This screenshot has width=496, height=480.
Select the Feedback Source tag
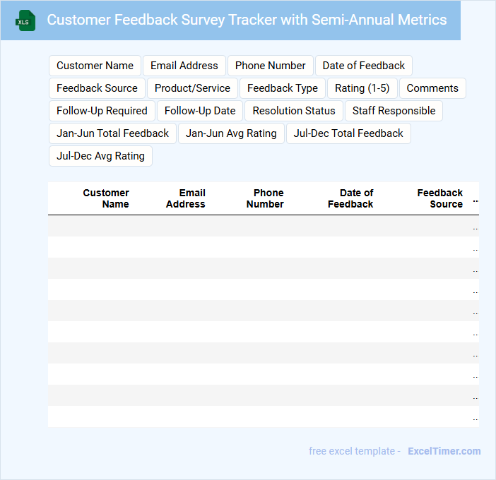pyautogui.click(x=97, y=88)
